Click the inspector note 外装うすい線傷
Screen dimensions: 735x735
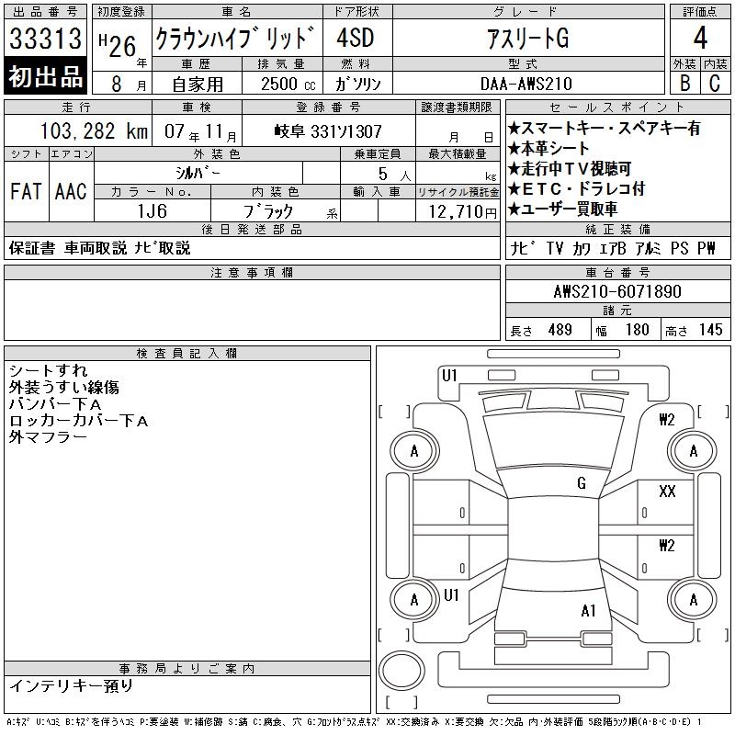[64, 387]
